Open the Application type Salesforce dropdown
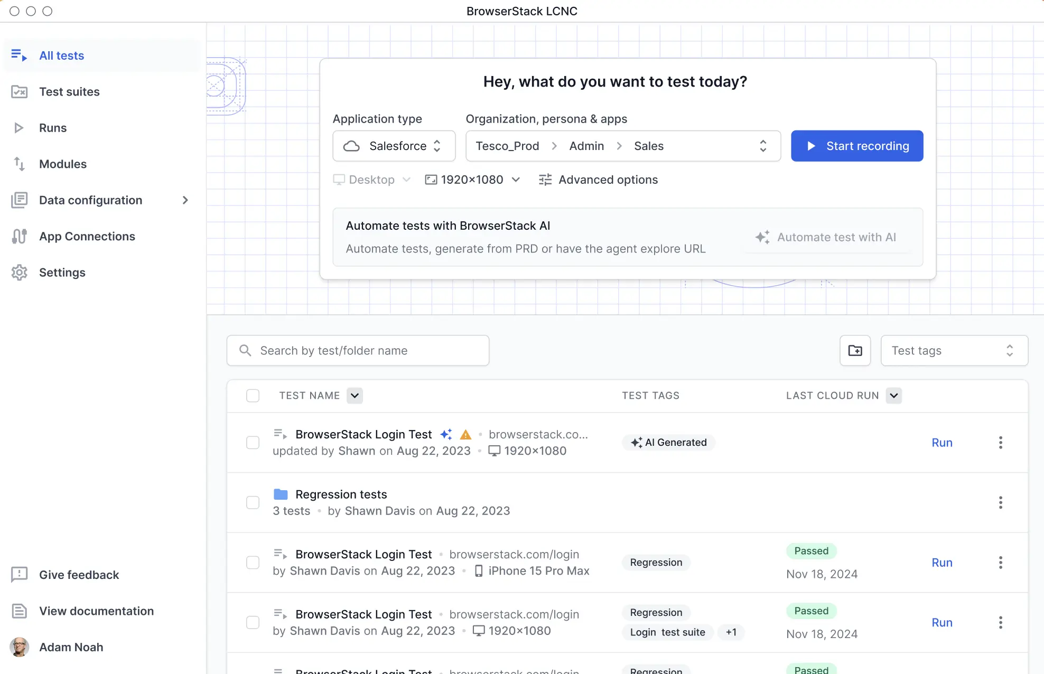The width and height of the screenshot is (1044, 674). pyautogui.click(x=394, y=146)
